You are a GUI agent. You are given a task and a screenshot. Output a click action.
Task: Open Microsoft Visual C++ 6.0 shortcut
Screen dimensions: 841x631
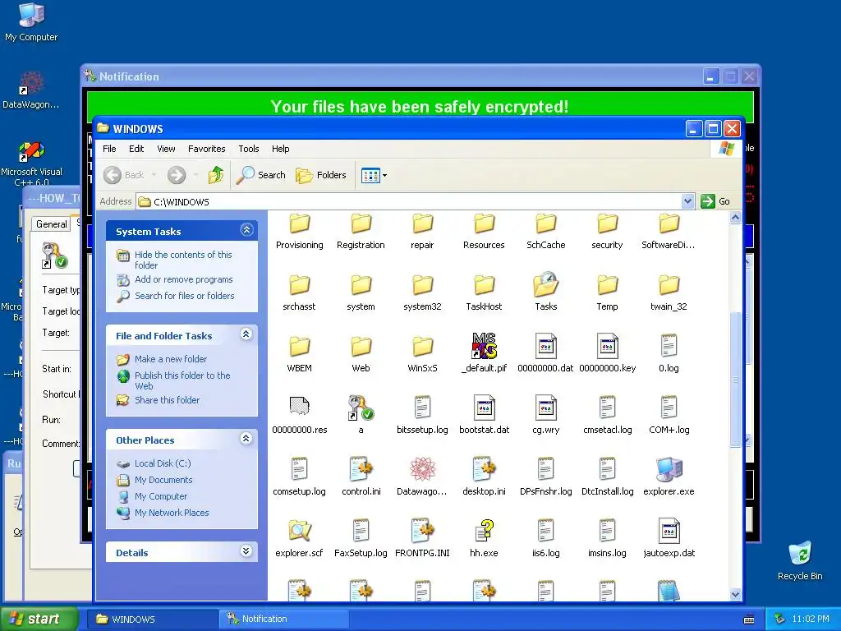tap(31, 164)
